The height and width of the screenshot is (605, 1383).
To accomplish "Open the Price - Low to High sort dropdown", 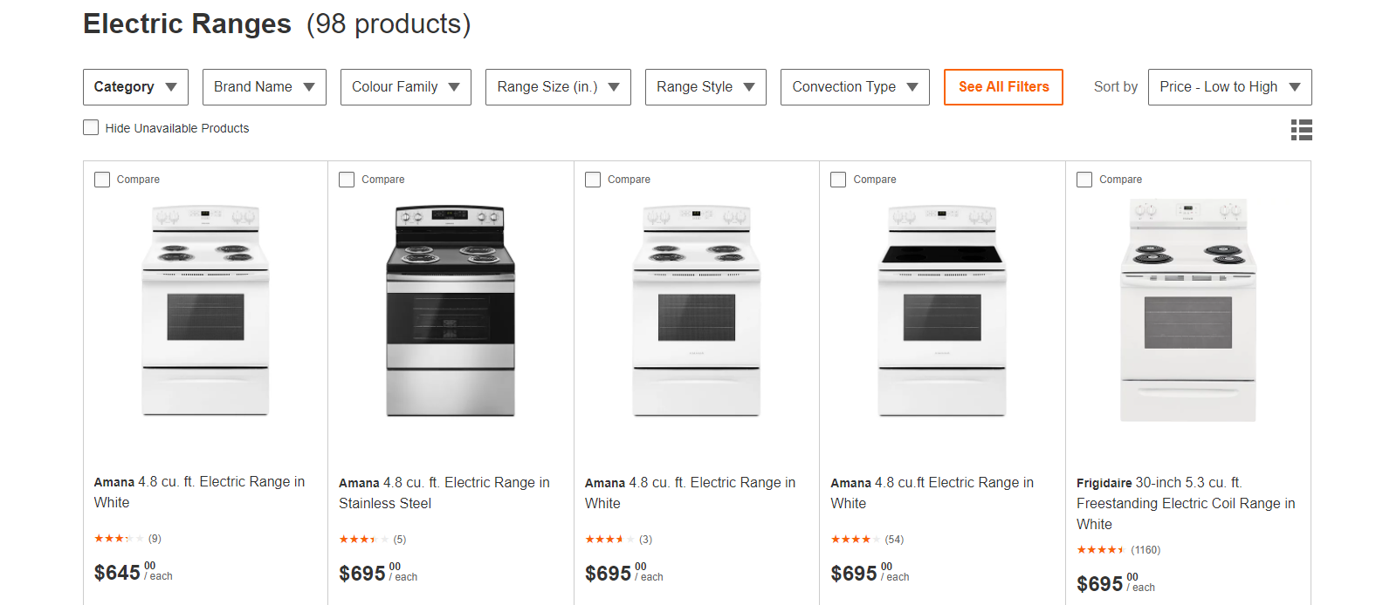I will (x=1229, y=87).
